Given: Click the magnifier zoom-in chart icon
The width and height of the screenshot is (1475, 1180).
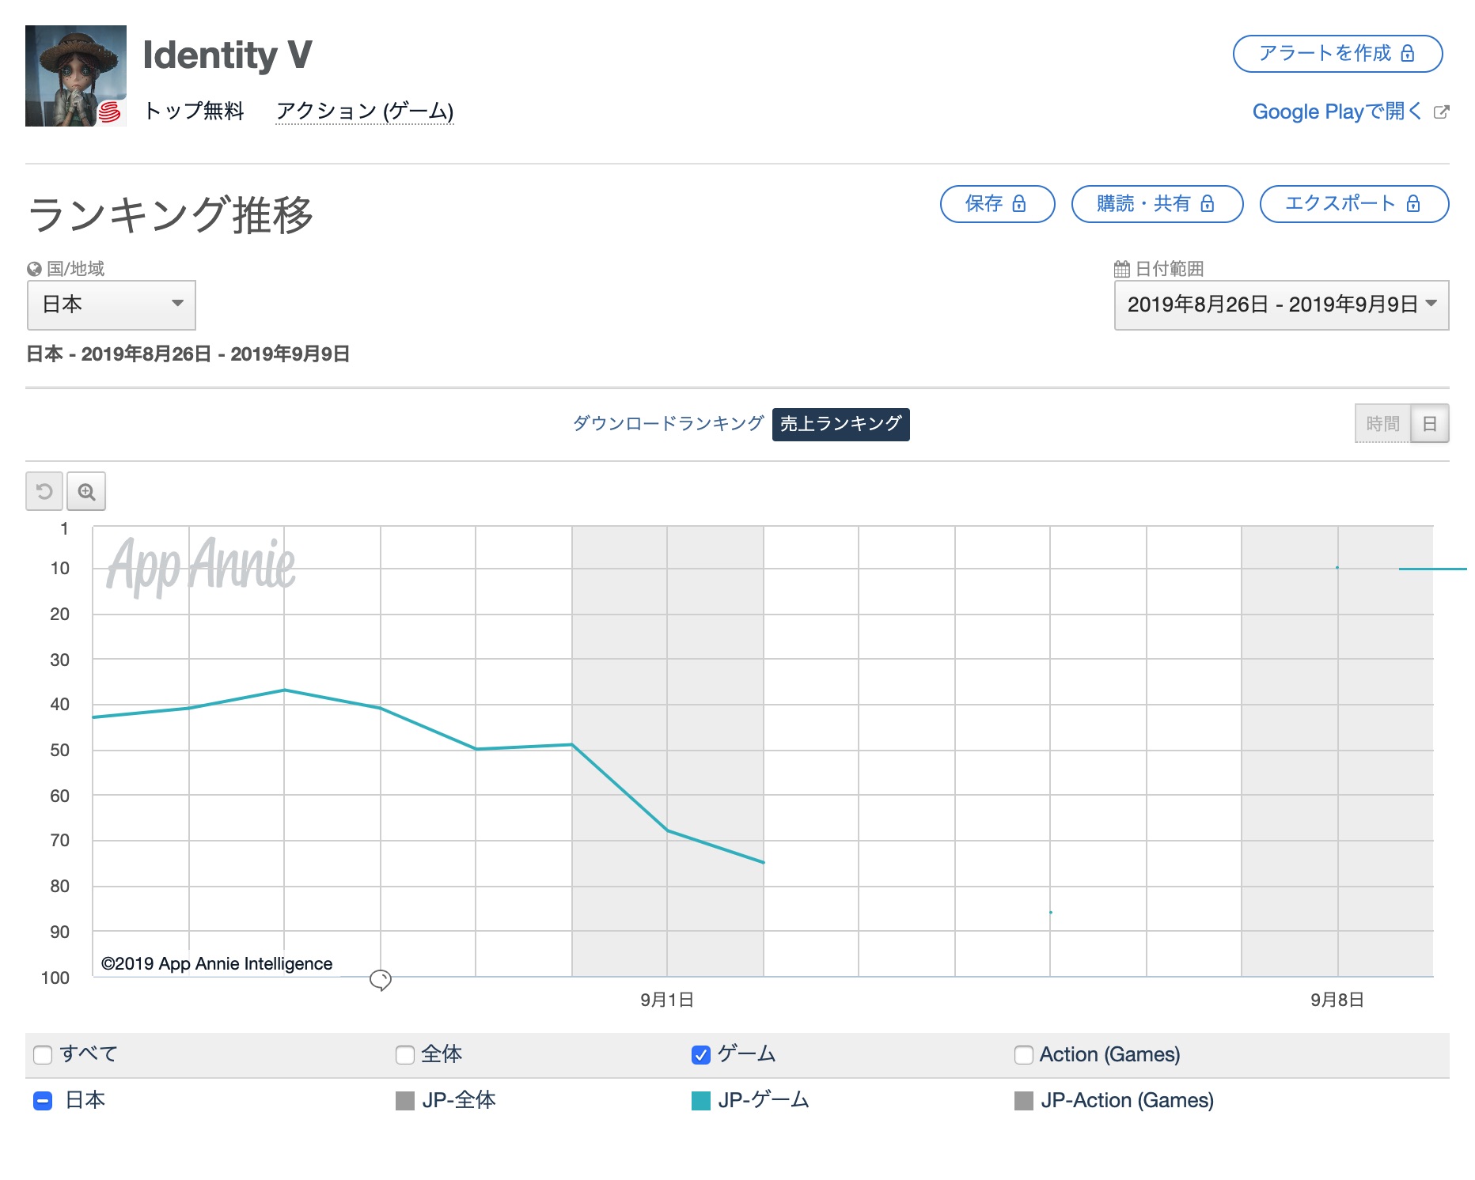Looking at the screenshot, I should pos(86,492).
